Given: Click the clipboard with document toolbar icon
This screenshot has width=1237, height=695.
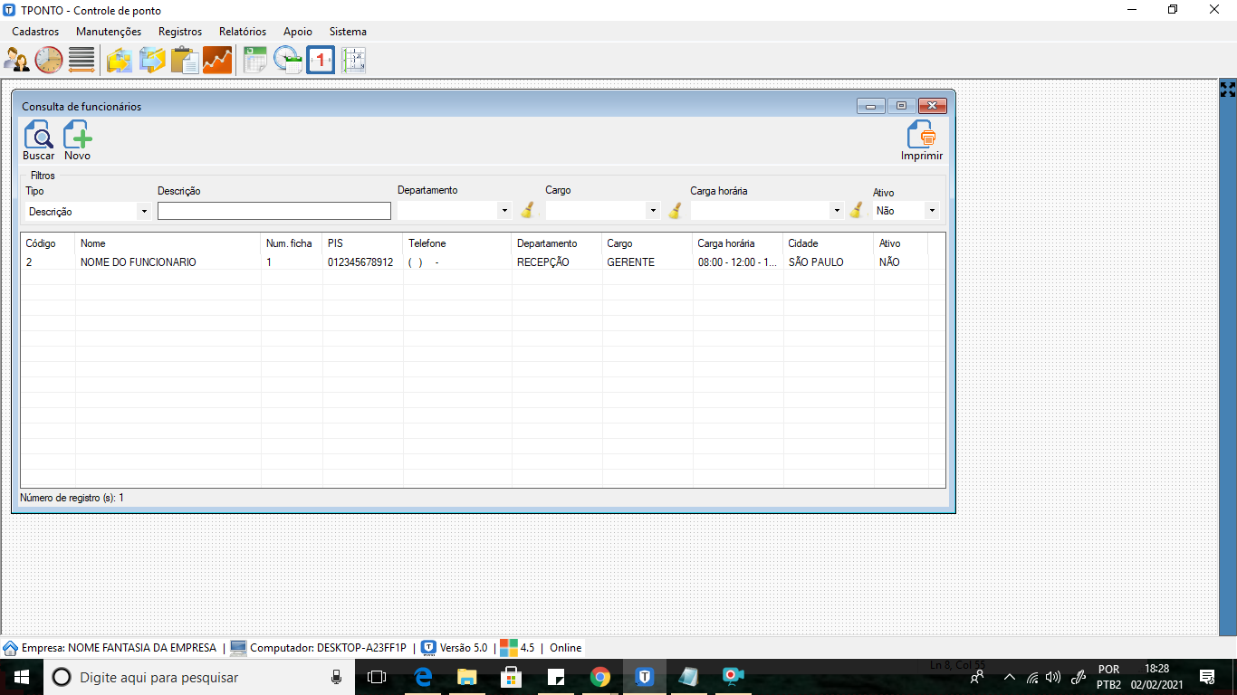Looking at the screenshot, I should (x=185, y=60).
